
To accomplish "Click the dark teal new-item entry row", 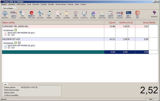I will (53, 52).
